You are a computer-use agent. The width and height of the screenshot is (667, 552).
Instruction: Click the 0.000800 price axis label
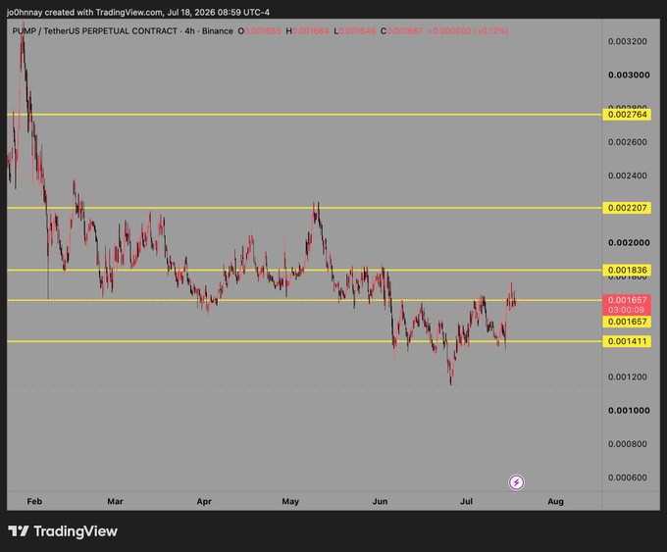(628, 444)
